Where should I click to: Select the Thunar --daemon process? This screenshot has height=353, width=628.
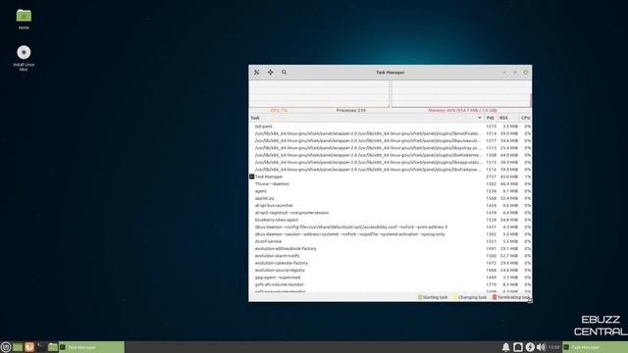coord(391,184)
